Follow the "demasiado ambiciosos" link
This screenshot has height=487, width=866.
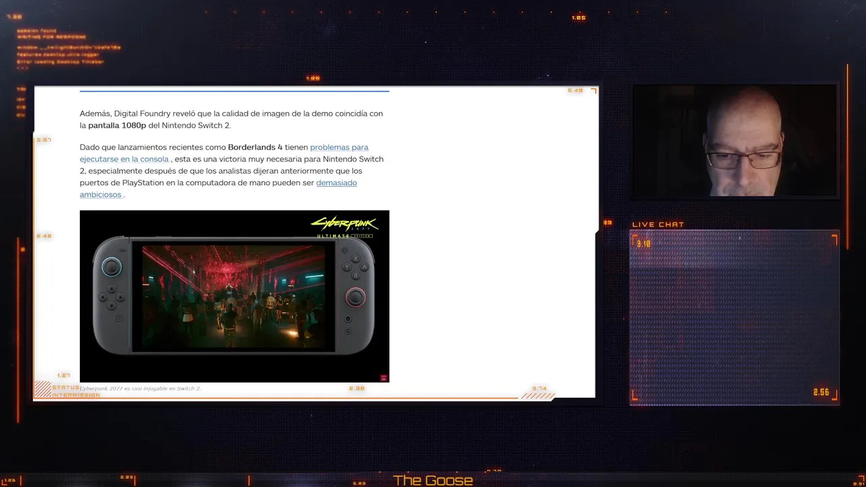click(x=336, y=183)
